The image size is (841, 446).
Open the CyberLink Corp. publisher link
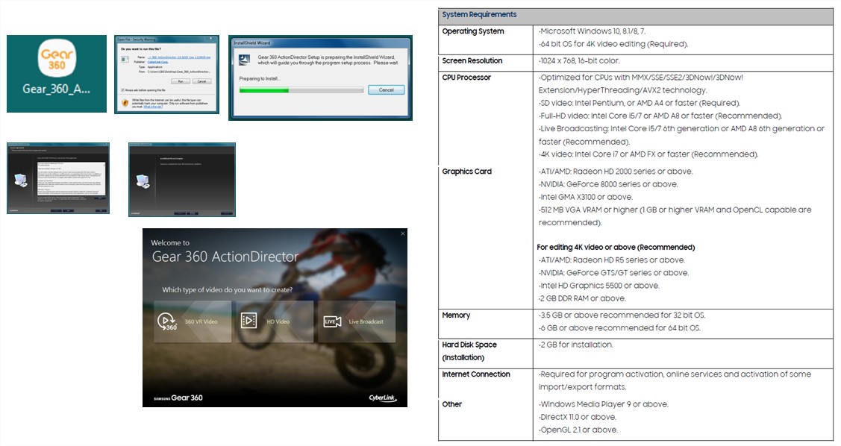(x=157, y=62)
